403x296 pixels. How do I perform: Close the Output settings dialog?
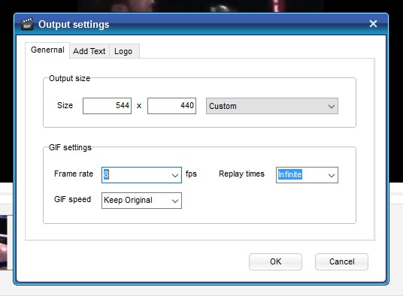[x=373, y=24]
